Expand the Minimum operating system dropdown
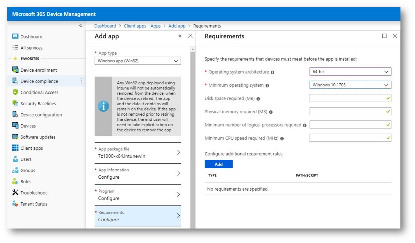The width and height of the screenshot is (415, 243). pyautogui.click(x=350, y=85)
